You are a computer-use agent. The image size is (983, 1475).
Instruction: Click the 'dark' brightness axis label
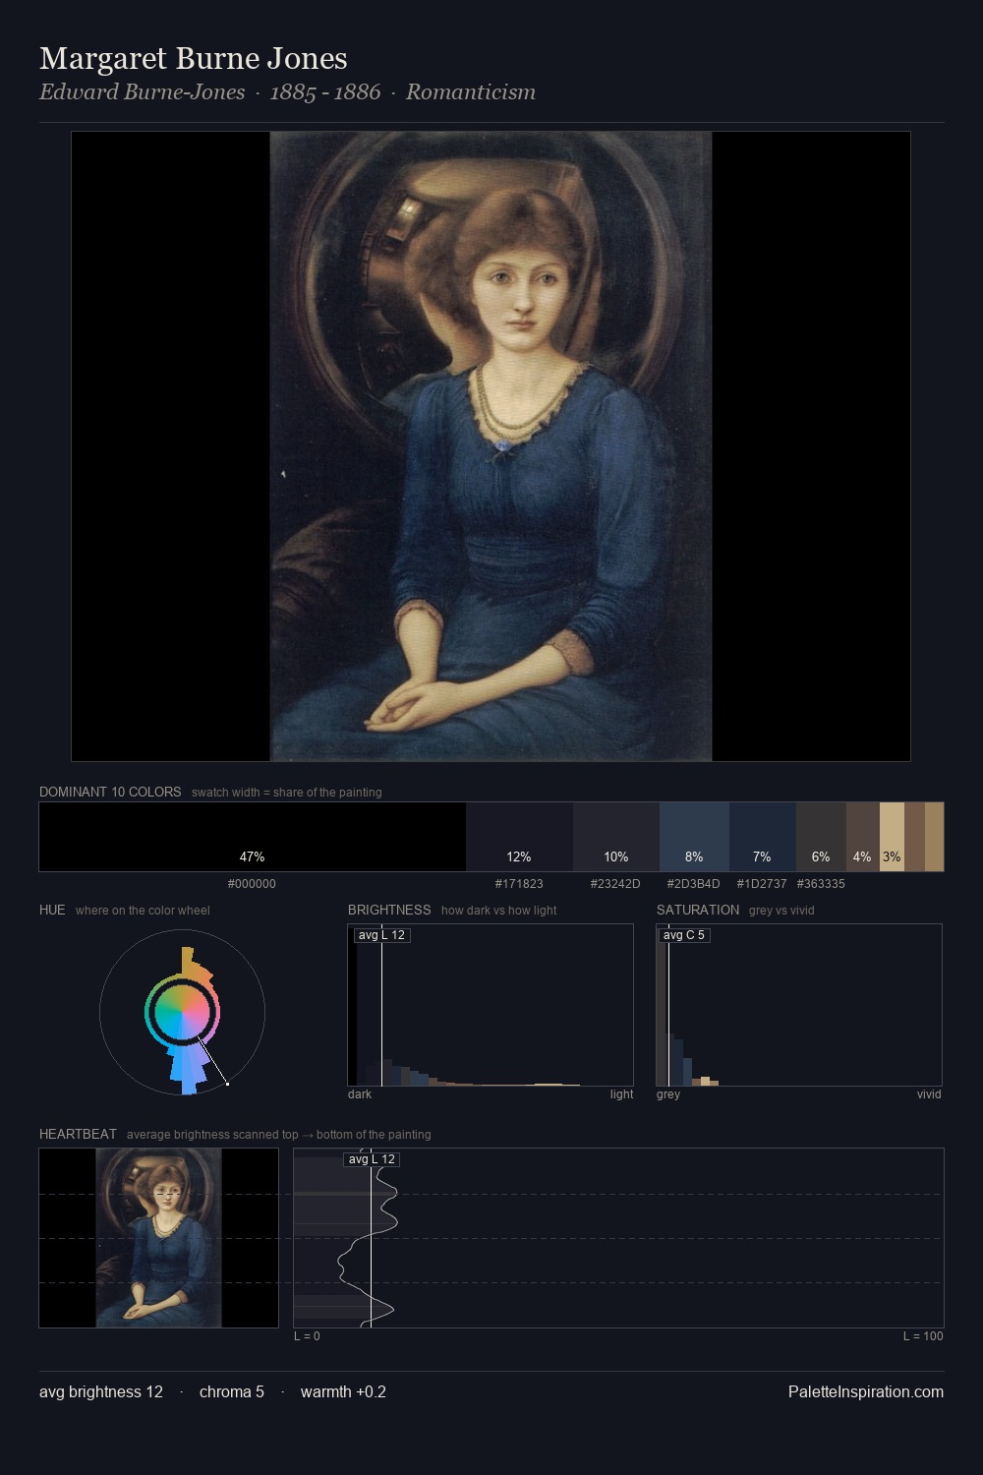[x=360, y=1094]
